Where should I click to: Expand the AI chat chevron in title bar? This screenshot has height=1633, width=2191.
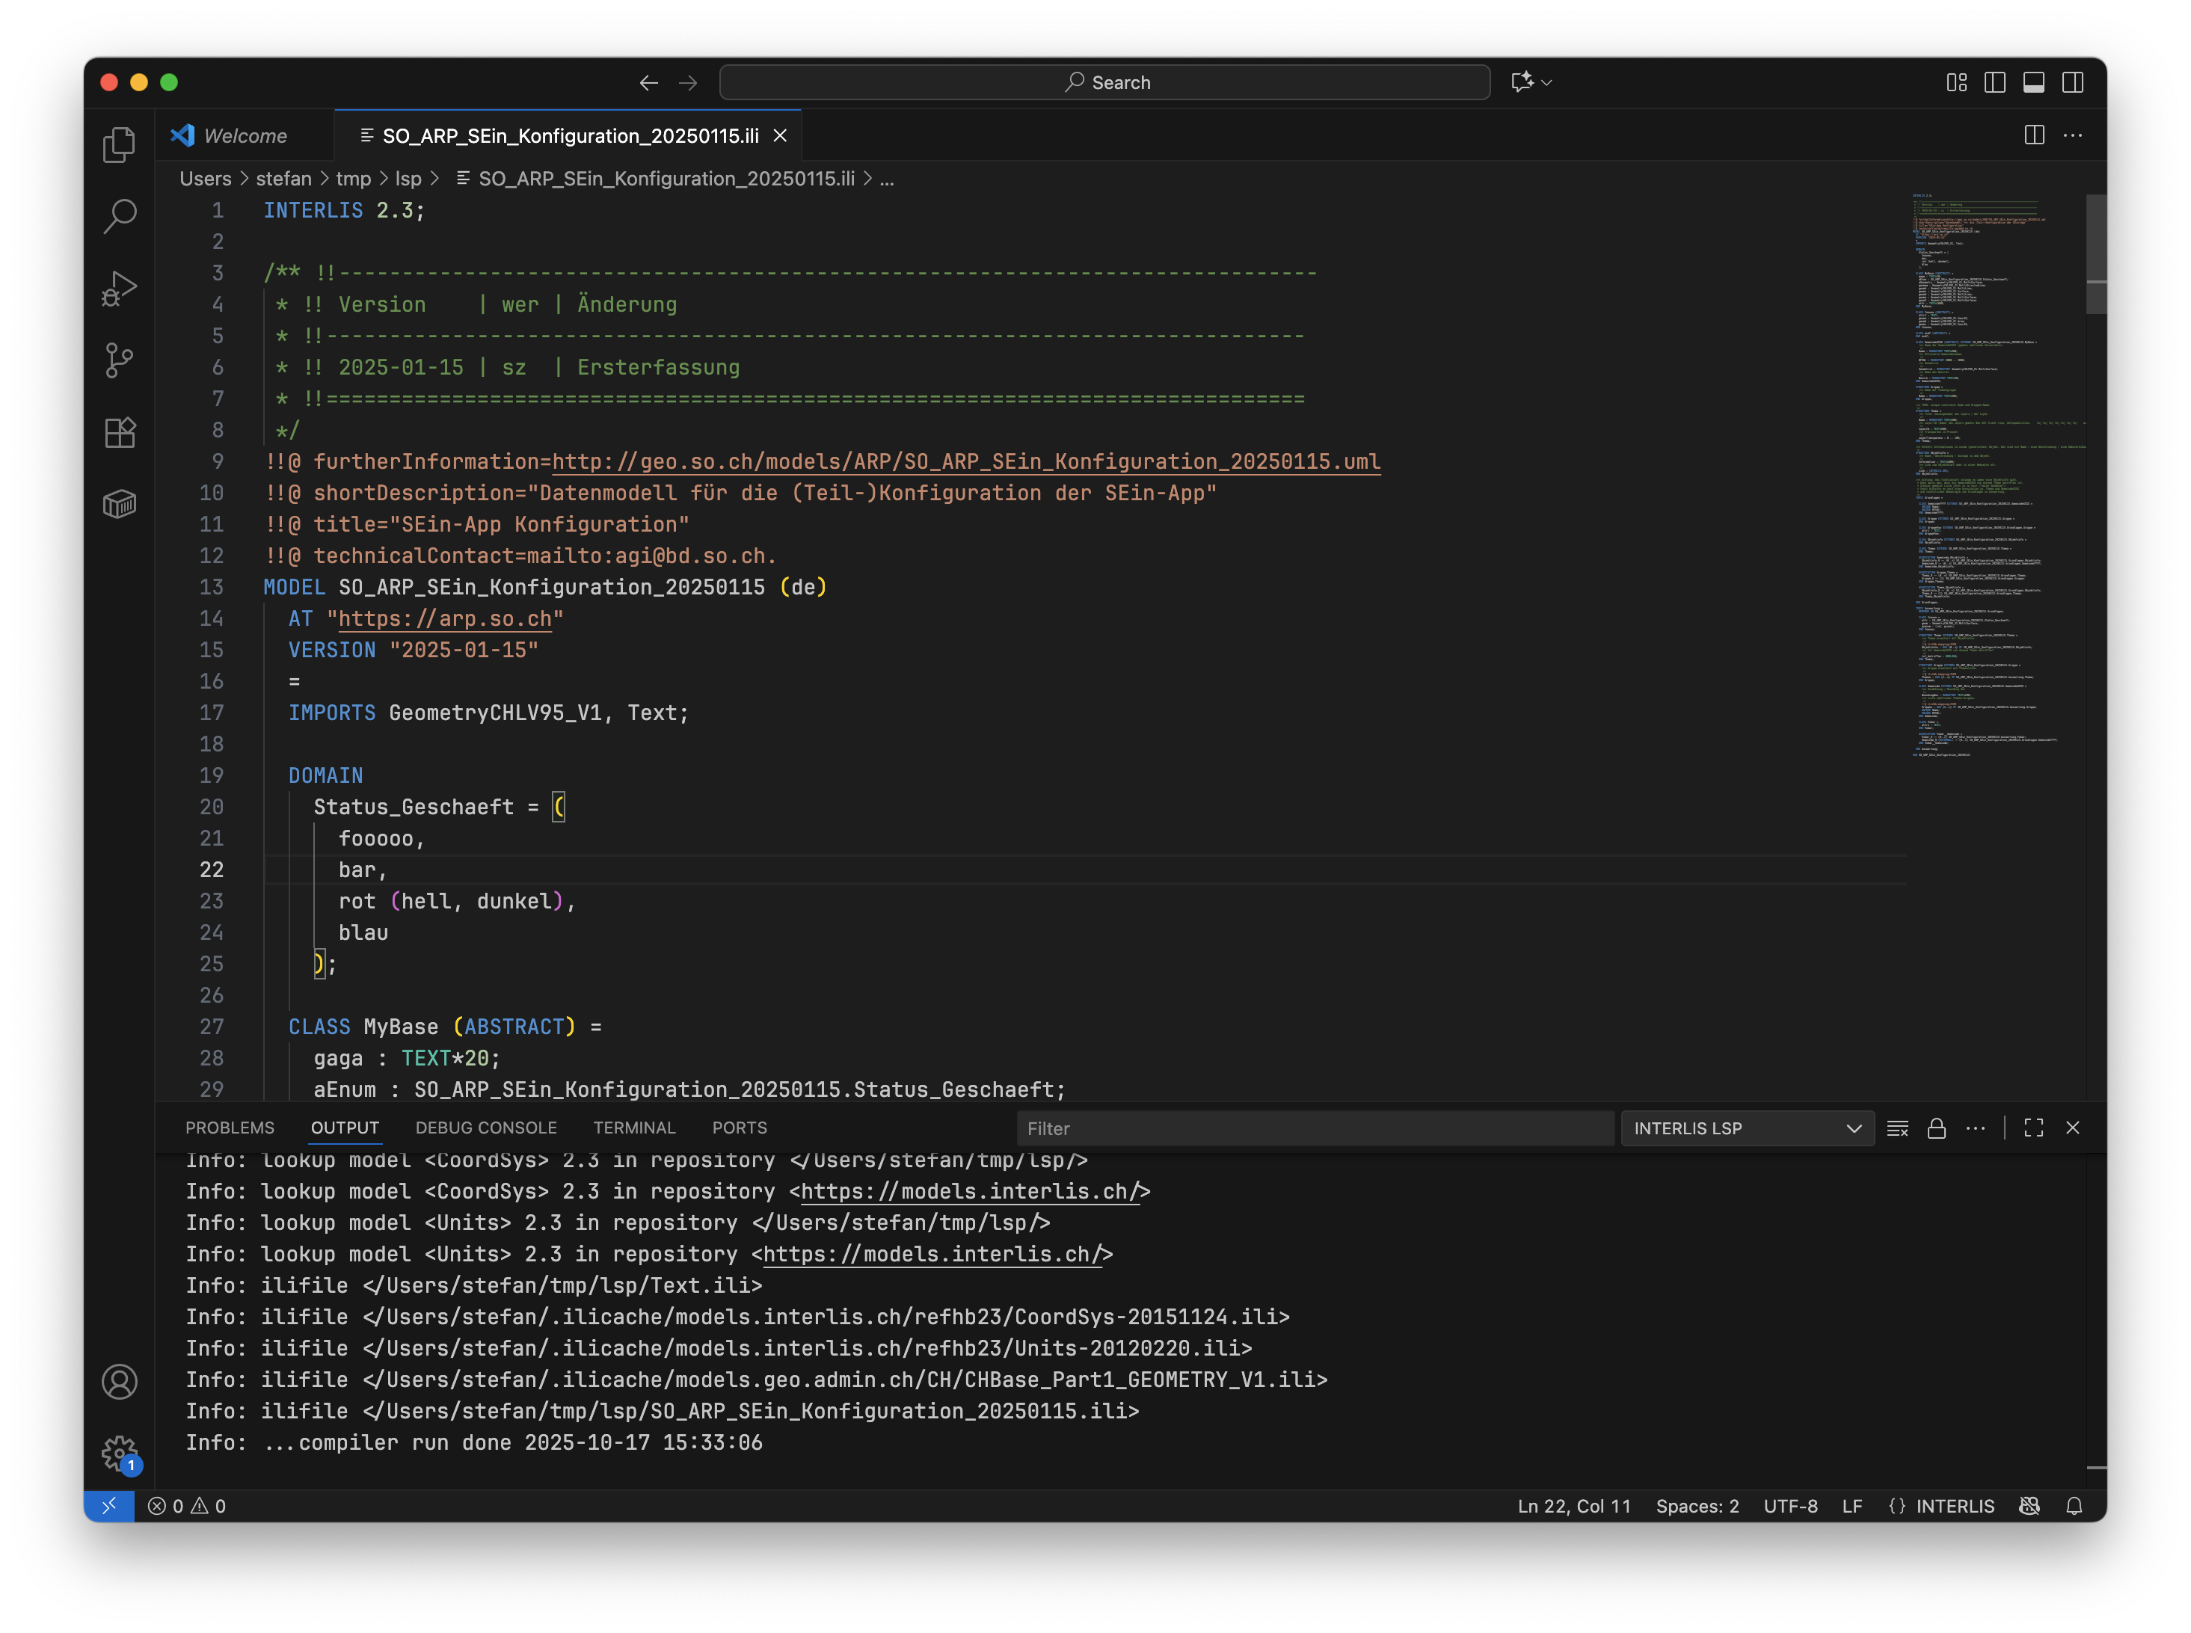(1546, 83)
